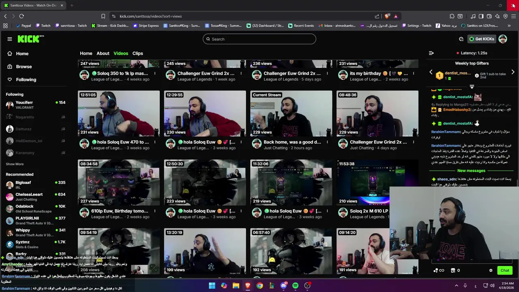Open options for 245-views Challenger Euw Grind video
519x292 pixels.
click(x=241, y=73)
